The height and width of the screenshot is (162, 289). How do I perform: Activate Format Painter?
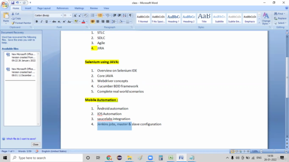click(21, 23)
